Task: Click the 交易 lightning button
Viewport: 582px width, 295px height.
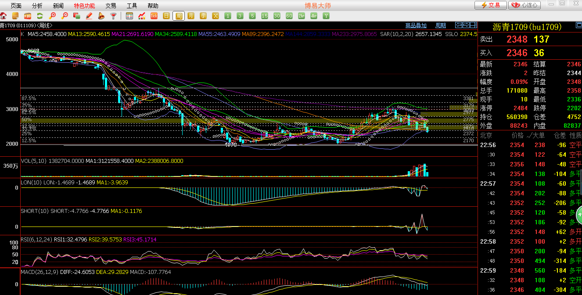Action: coord(490,5)
